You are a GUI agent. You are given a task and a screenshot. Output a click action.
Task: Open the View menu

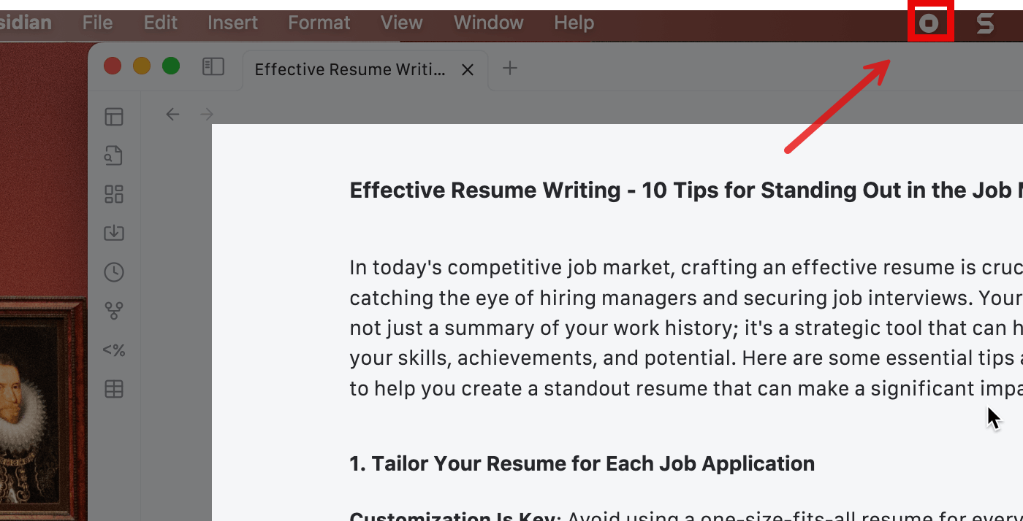(401, 23)
